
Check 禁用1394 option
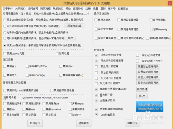click(61, 66)
